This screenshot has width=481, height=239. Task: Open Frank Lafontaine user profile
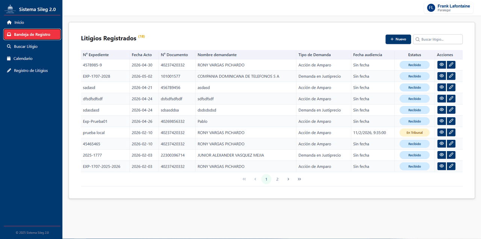pyautogui.click(x=449, y=8)
